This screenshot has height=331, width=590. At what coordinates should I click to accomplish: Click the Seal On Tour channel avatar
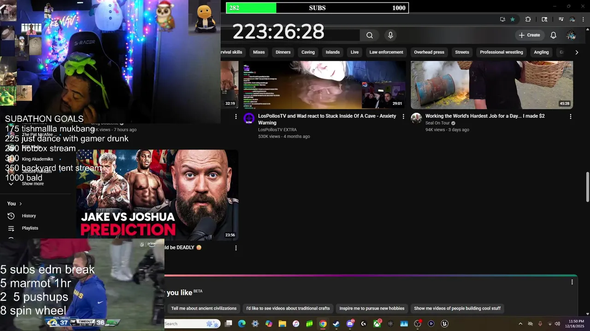click(416, 119)
